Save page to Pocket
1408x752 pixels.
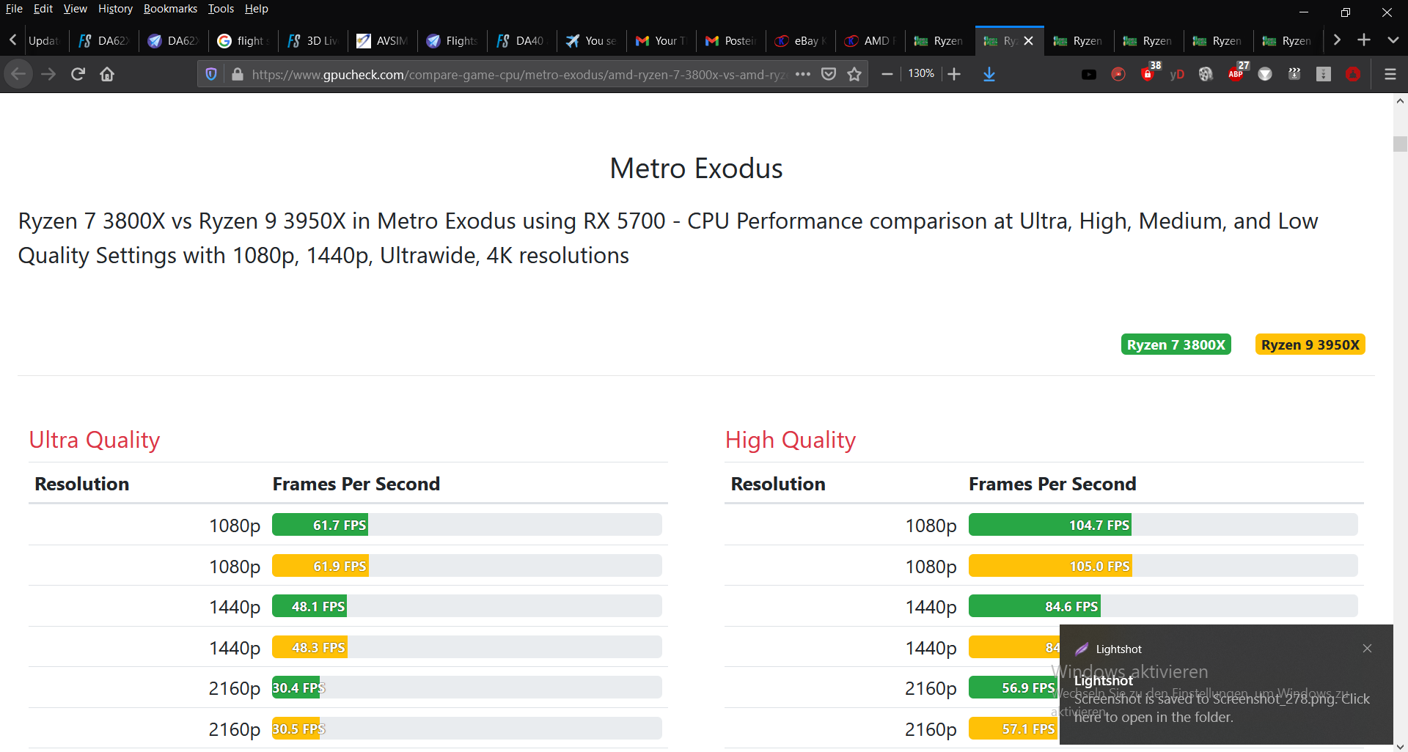829,74
